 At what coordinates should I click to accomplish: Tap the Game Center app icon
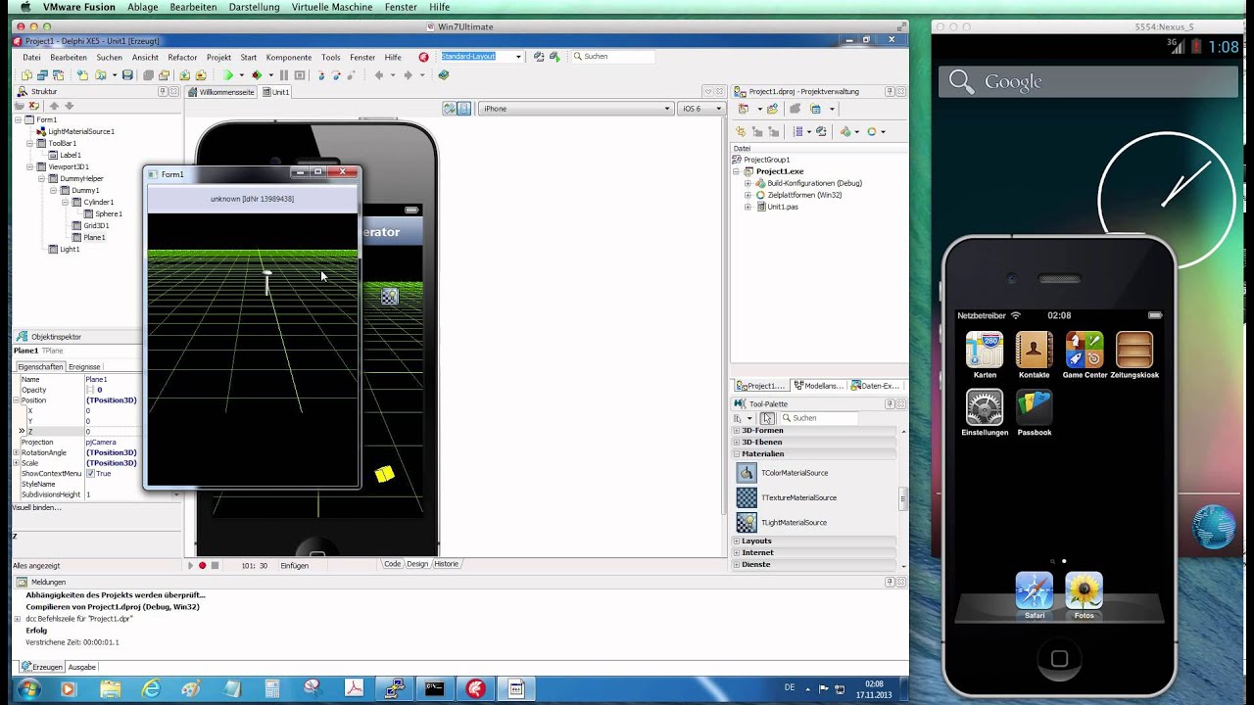point(1085,351)
